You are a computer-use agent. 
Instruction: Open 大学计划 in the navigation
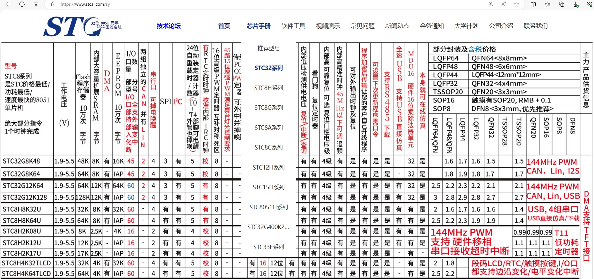point(466,26)
